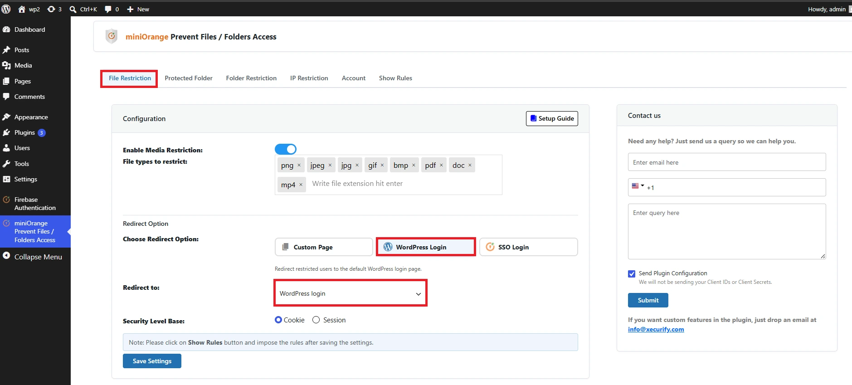Click the plus New icon in admin bar
Image resolution: width=852 pixels, height=385 pixels.
(130, 9)
